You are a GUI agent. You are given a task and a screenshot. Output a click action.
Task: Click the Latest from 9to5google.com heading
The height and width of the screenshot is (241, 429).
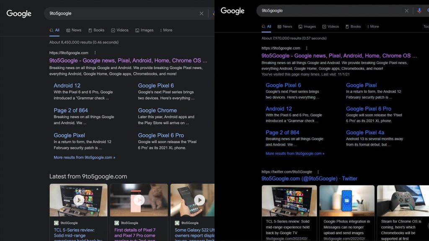pyautogui.click(x=88, y=177)
